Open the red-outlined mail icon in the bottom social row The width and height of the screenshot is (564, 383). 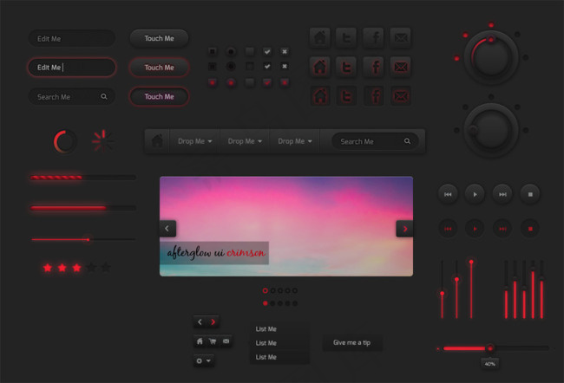pos(400,96)
